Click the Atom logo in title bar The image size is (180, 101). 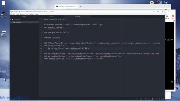tap(11, 12)
